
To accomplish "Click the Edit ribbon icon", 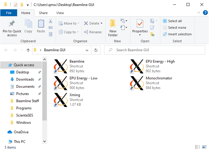I will (x=152, y=28).
